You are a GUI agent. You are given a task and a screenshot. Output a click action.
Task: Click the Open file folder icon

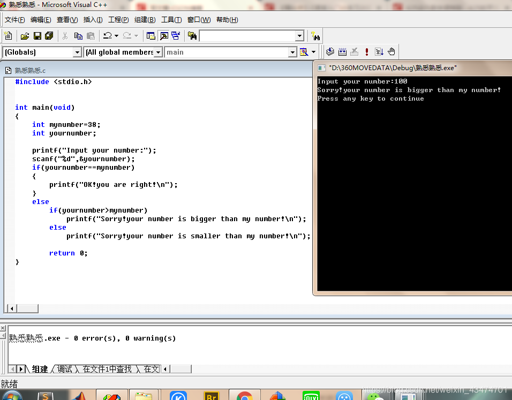coord(24,35)
